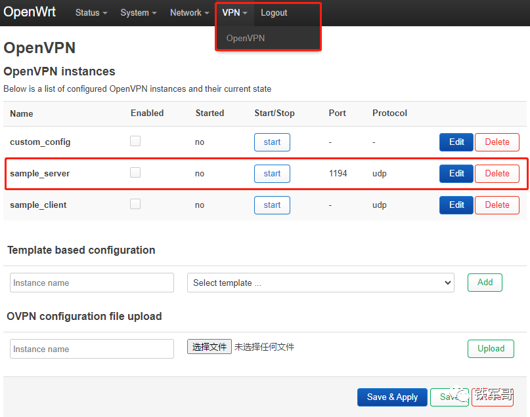Expand the System menu

[x=138, y=12]
